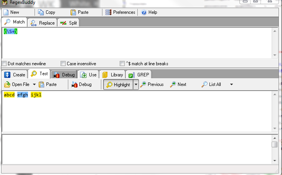
Task: Switch to the Replace tab
Action: click(x=43, y=23)
